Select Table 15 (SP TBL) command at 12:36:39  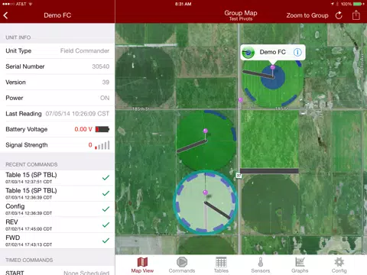pyautogui.click(x=57, y=193)
